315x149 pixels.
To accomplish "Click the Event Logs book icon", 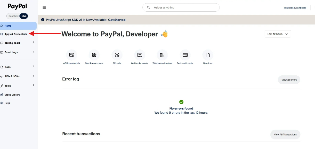I will (x=2, y=52).
